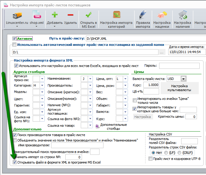This screenshot has height=175, width=206.
Task: Click the Дополнительные столбцы link
Action: coord(113,127)
